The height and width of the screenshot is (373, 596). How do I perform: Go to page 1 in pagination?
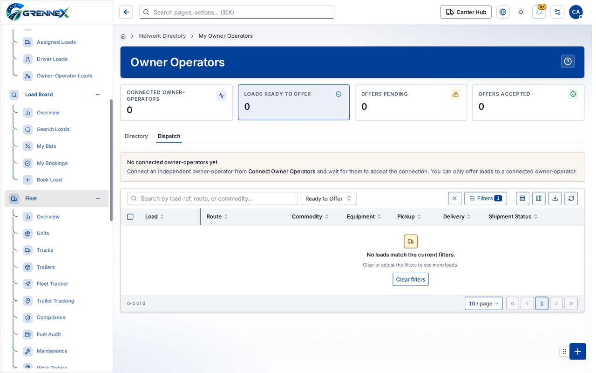542,304
